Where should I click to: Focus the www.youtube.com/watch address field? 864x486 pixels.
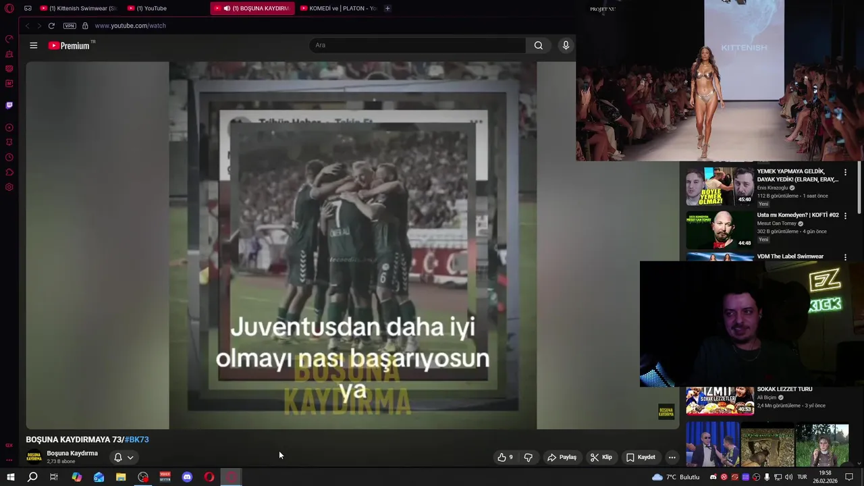coord(130,26)
